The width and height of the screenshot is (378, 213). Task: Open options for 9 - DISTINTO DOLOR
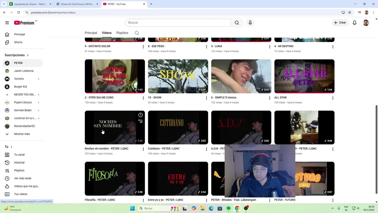pyautogui.click(x=143, y=47)
